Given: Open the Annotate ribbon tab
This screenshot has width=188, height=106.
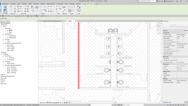Looking at the screenshot, I should click(36, 4).
